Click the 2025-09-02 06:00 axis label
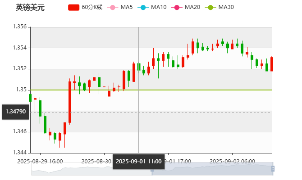 point(233,161)
